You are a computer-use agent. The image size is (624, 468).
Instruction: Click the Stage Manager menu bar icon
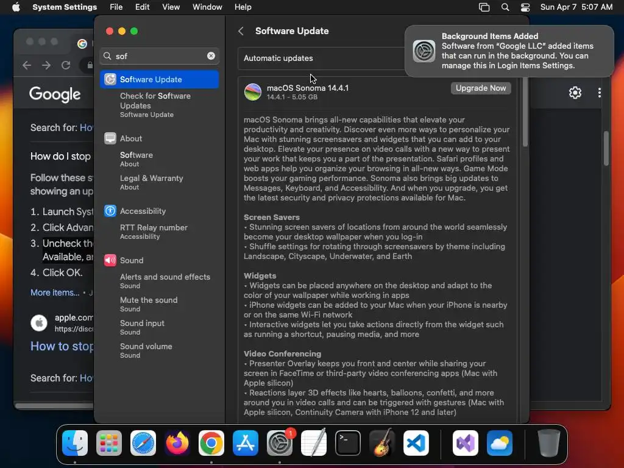[484, 7]
